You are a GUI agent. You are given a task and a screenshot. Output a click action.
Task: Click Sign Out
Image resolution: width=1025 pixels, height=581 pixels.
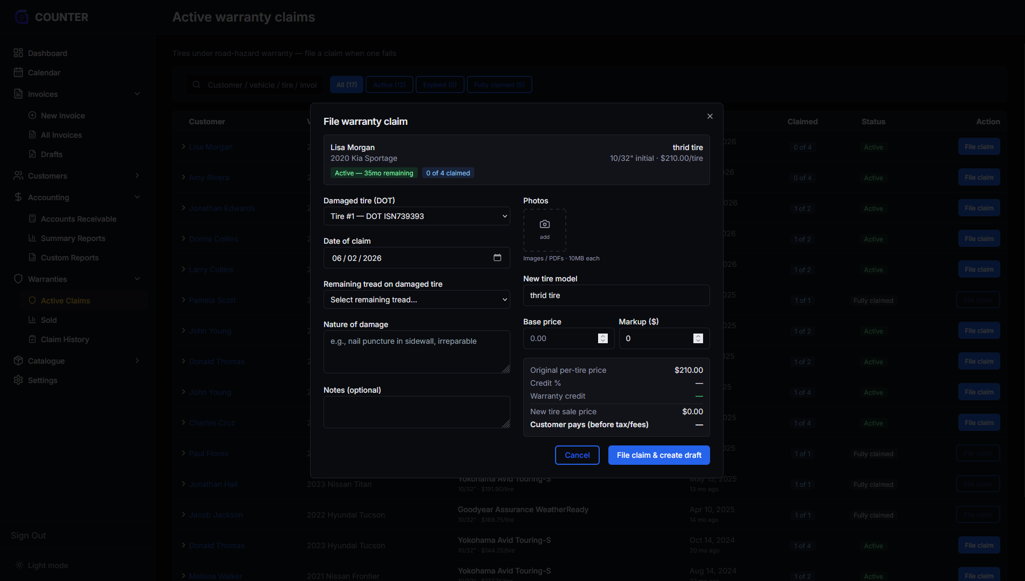click(29, 535)
